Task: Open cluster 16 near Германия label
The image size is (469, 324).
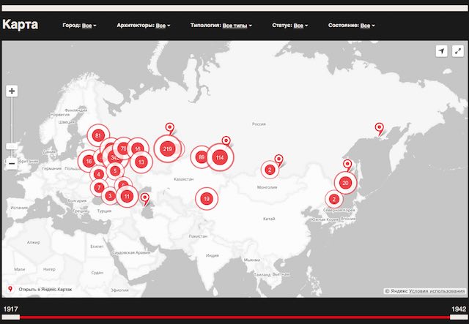Action: click(x=89, y=161)
